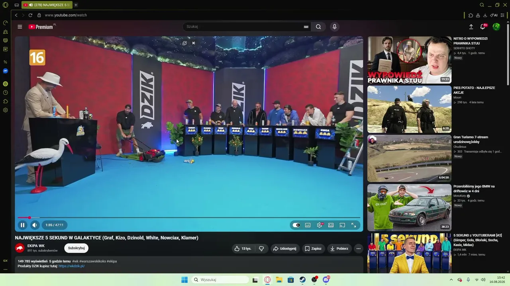Viewport: 510px width, 286px height.
Task: Open sidebar settings gear icon
Action: click(5, 110)
